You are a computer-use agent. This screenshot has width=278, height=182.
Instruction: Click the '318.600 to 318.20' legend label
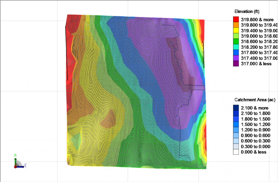click(x=259, y=42)
